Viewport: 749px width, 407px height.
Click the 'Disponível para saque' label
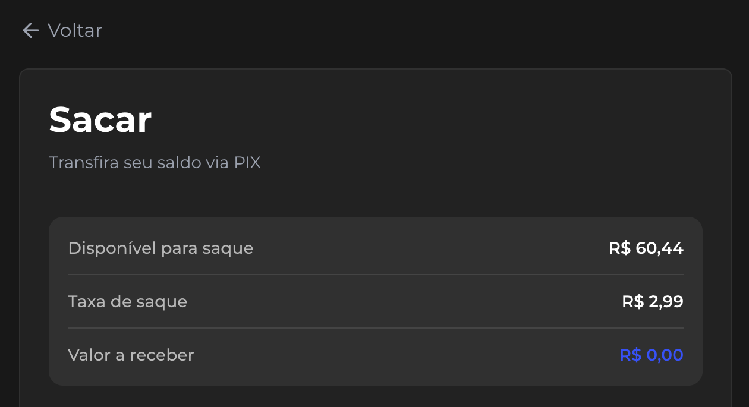click(x=160, y=248)
